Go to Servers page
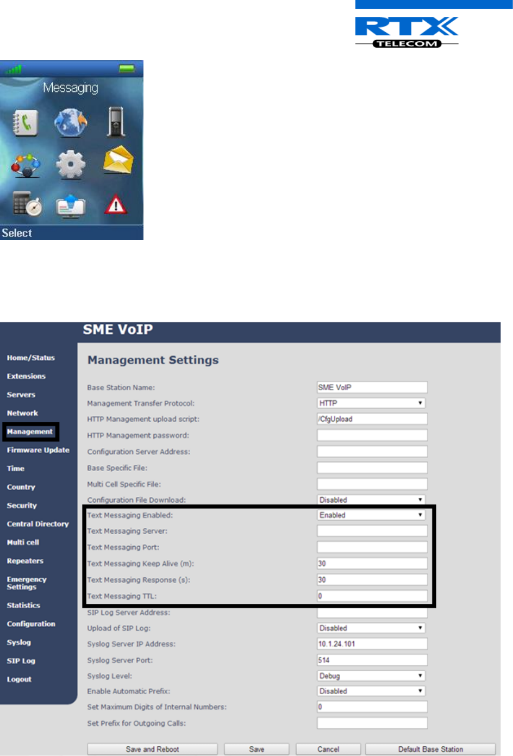Screen dimensions: 513x756 (x=21, y=395)
